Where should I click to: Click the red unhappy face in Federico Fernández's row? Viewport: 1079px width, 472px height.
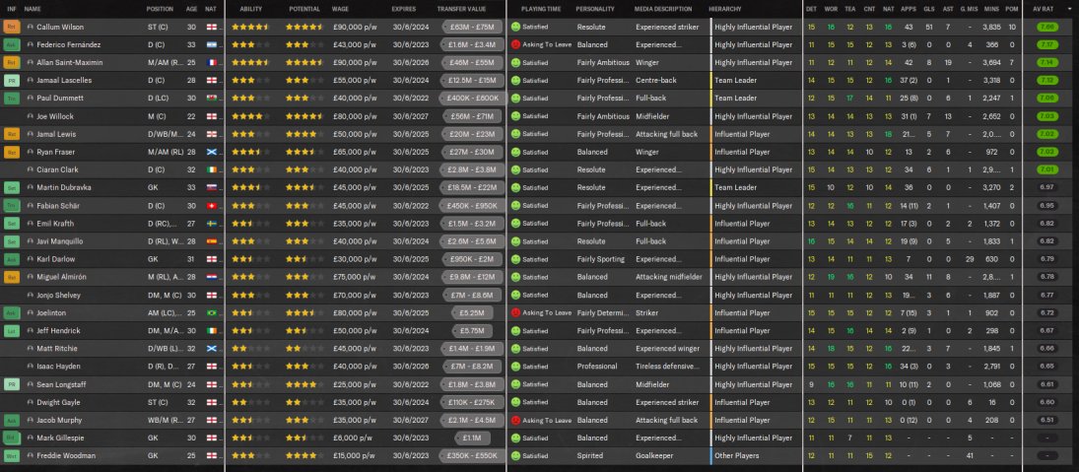pos(515,44)
